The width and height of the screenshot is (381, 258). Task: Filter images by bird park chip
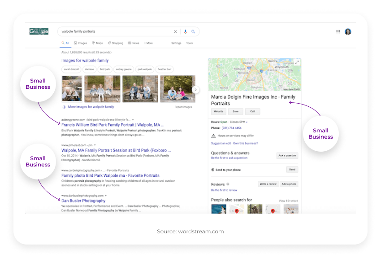coord(105,69)
